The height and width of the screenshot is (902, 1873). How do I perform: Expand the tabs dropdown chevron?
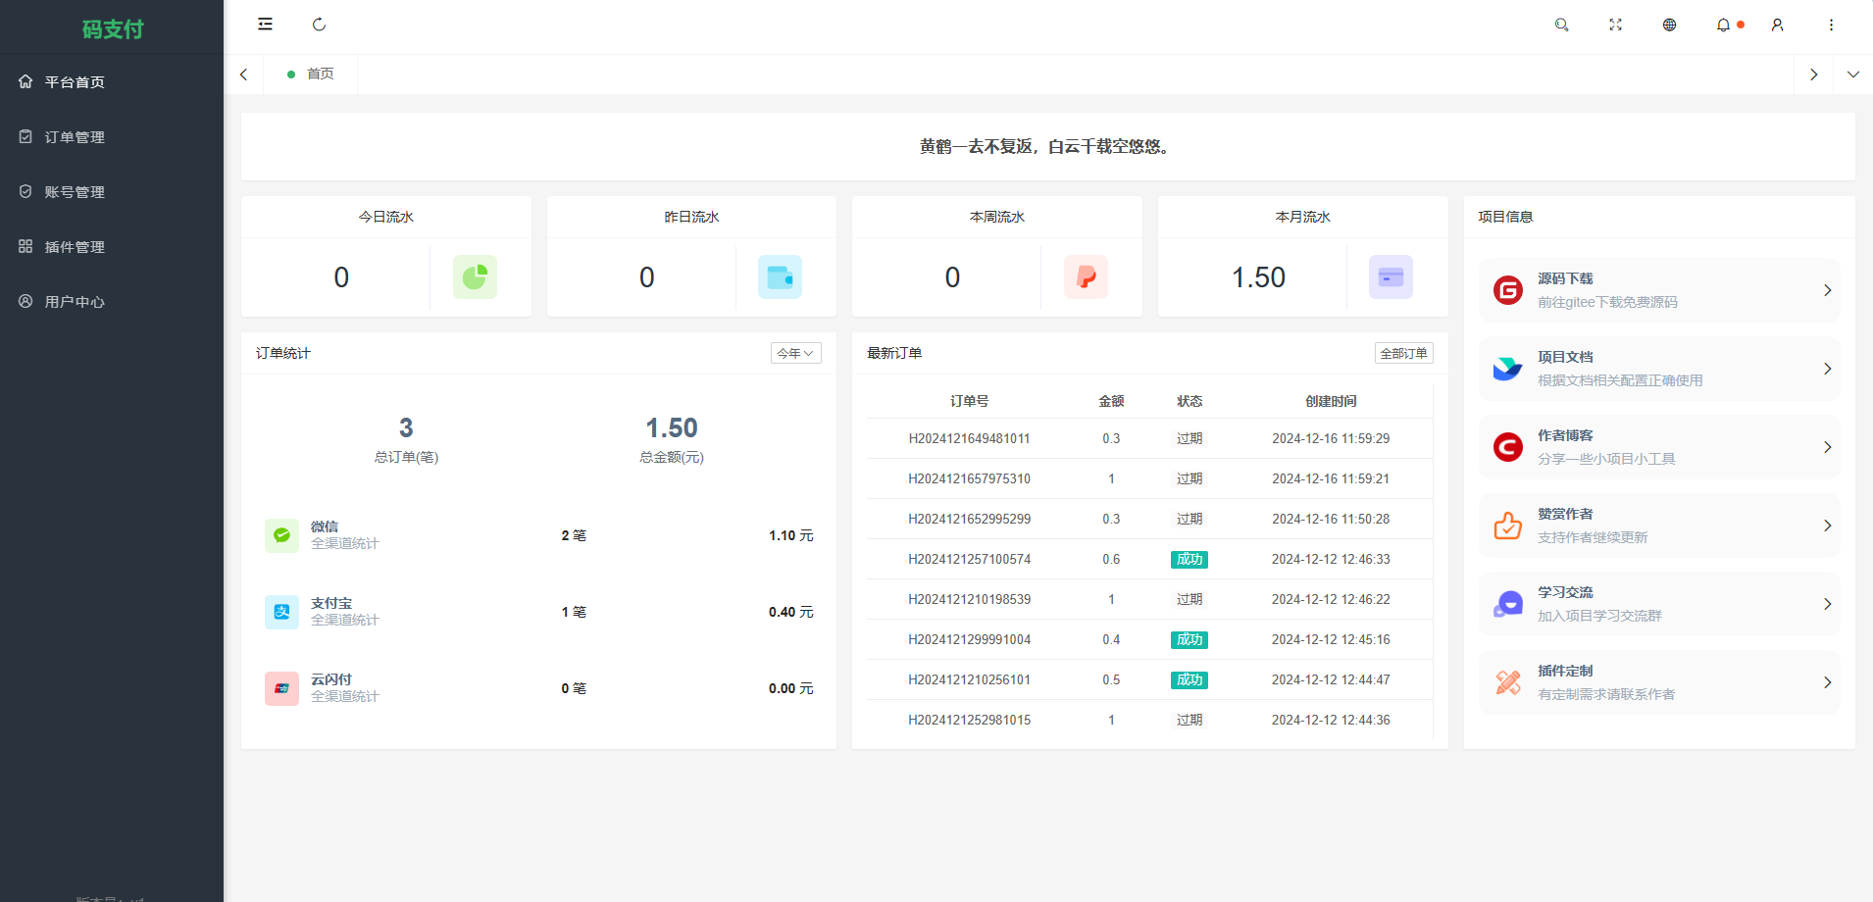pyautogui.click(x=1852, y=75)
